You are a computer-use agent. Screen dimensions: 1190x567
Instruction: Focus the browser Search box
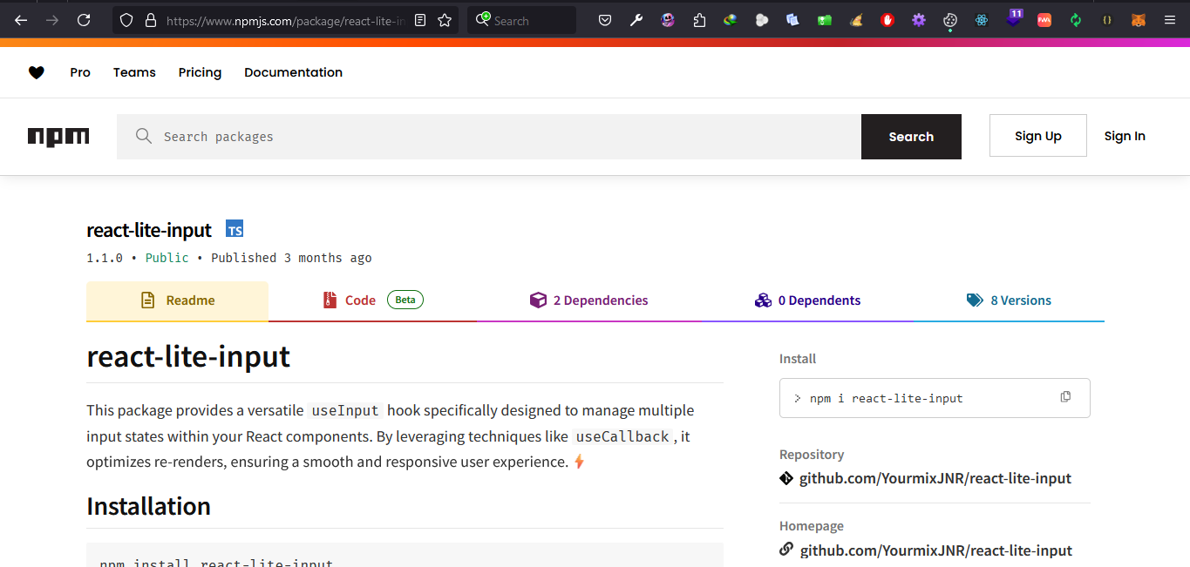click(521, 20)
